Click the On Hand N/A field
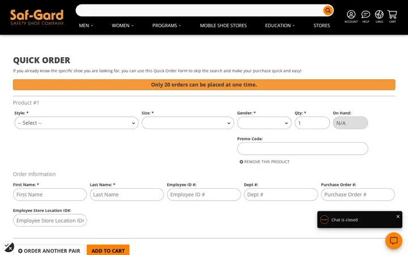 (x=350, y=123)
